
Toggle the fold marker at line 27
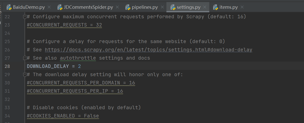tap(25, 58)
